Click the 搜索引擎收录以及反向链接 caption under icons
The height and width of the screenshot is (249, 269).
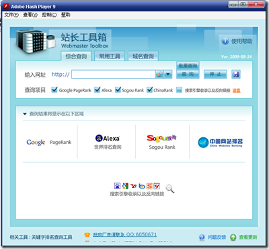click(x=137, y=194)
